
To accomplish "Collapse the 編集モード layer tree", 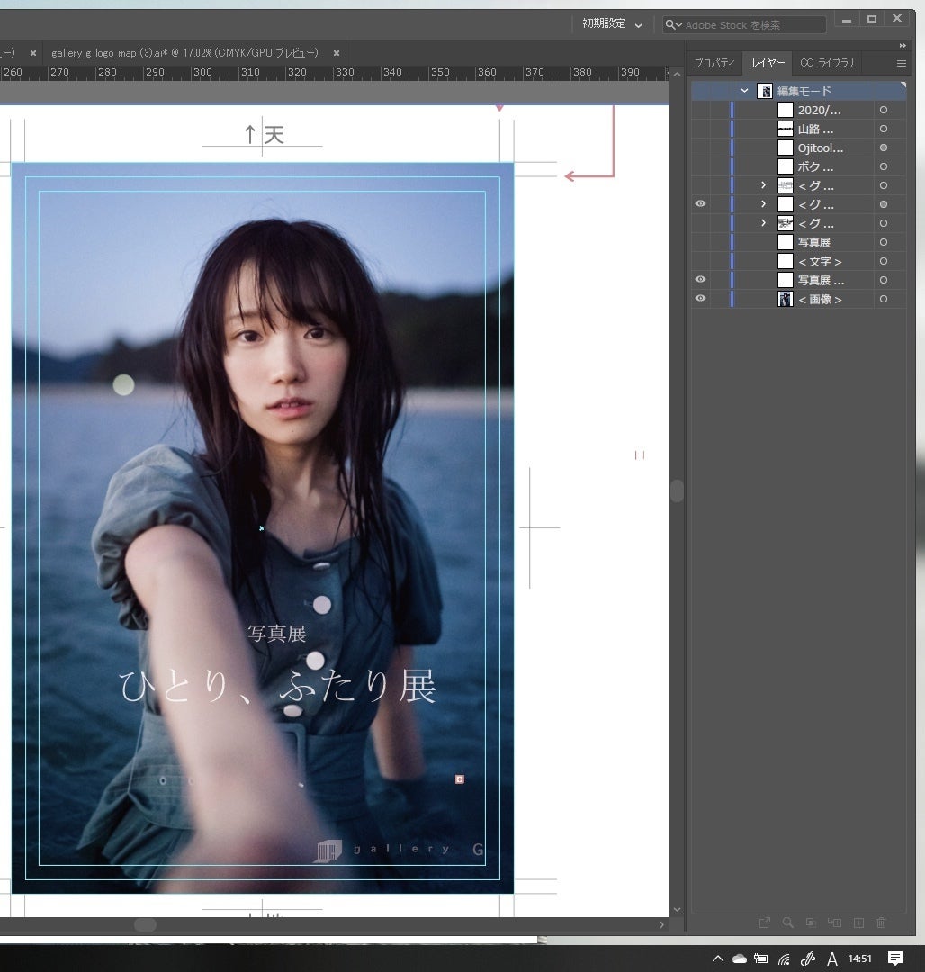I will click(744, 91).
